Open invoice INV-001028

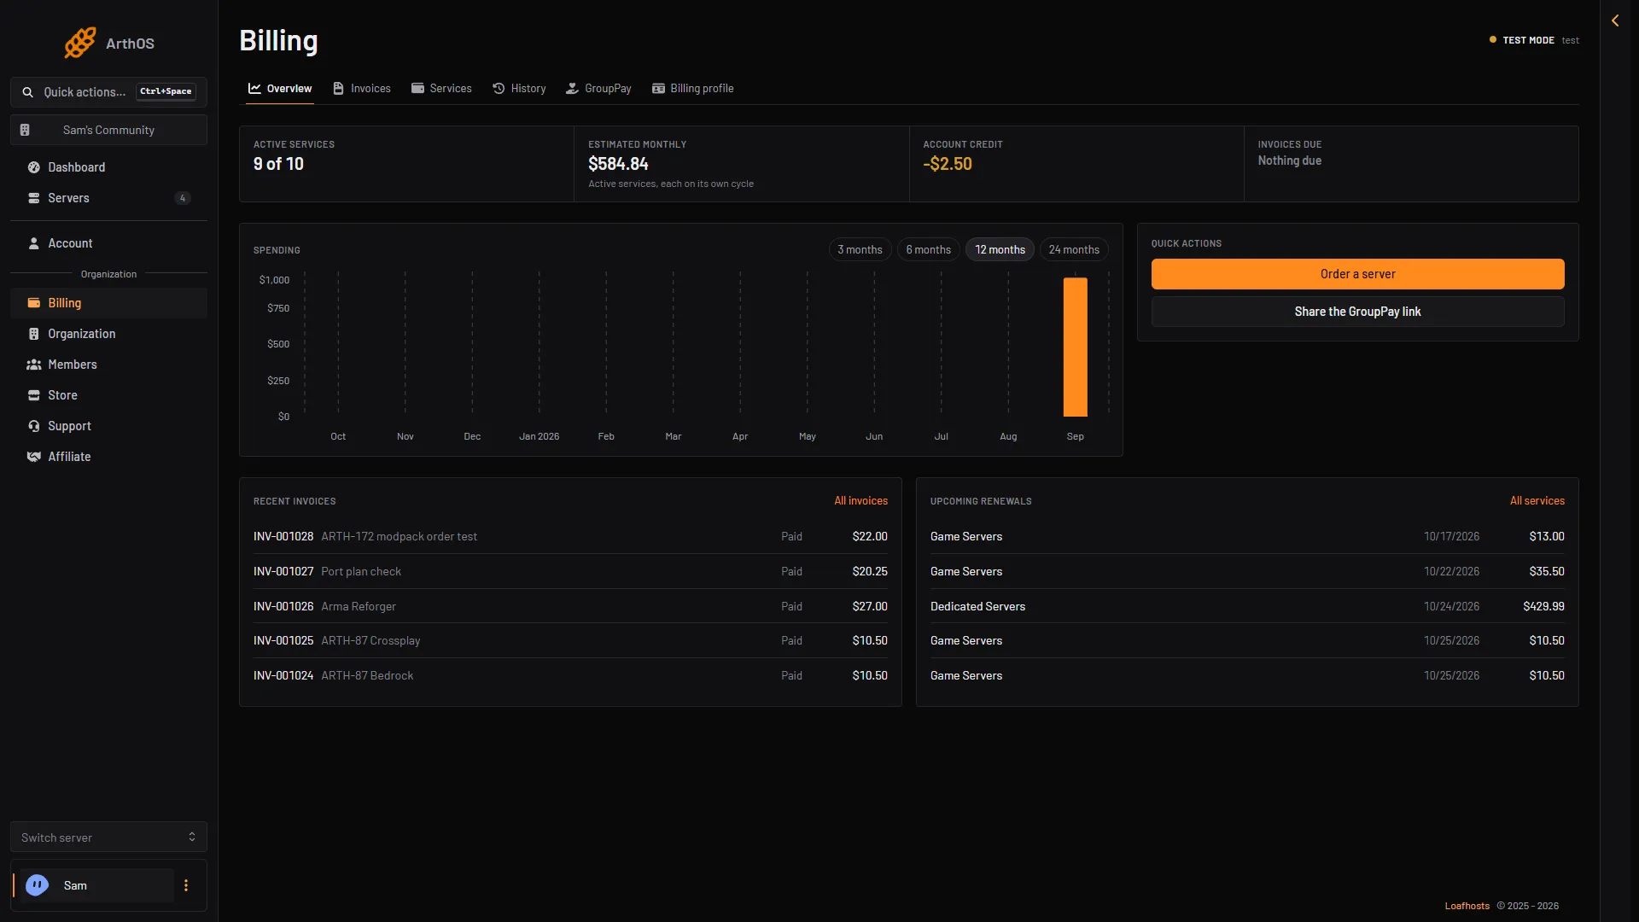(570, 536)
